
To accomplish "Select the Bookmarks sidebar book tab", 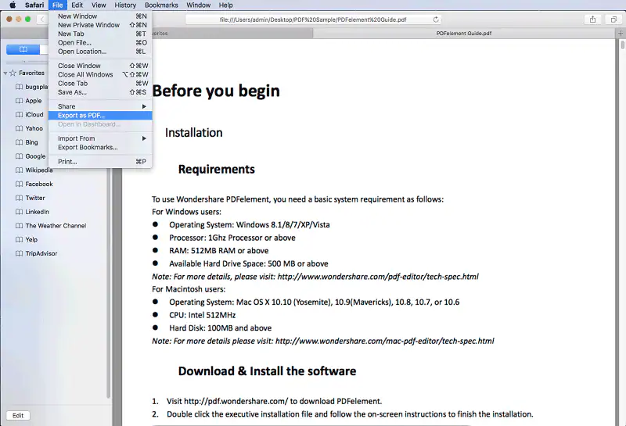I will pyautogui.click(x=23, y=49).
